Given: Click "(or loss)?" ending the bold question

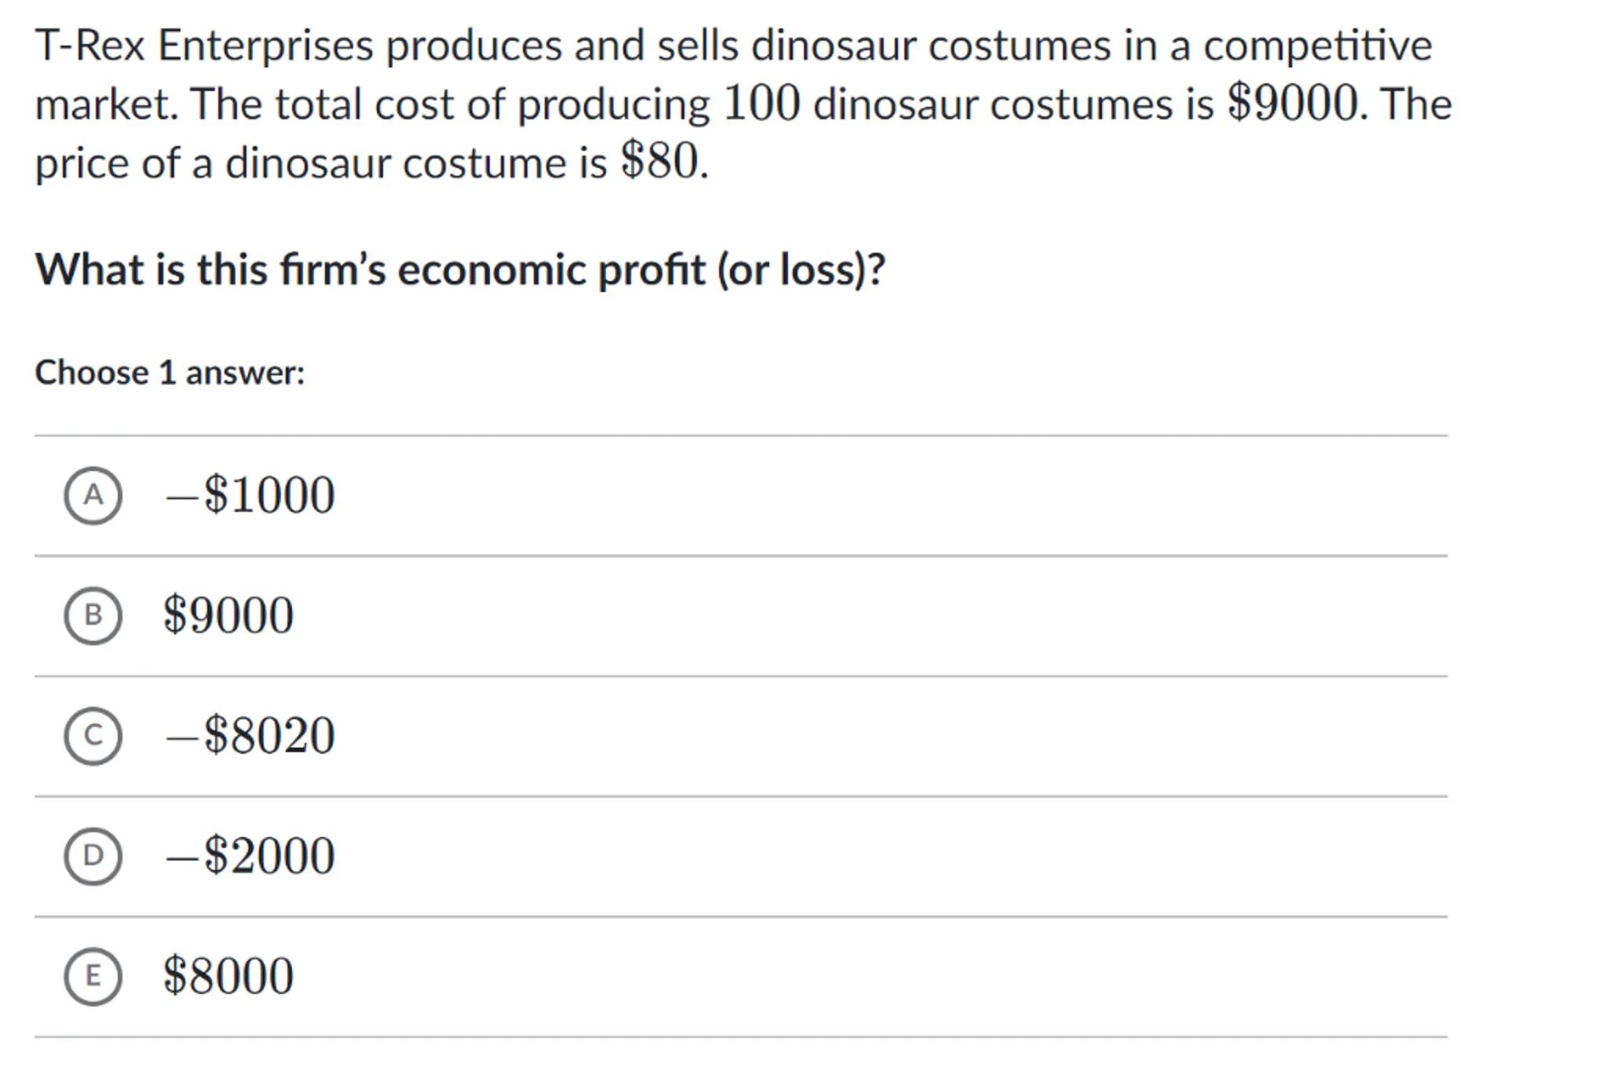Looking at the screenshot, I should [801, 270].
